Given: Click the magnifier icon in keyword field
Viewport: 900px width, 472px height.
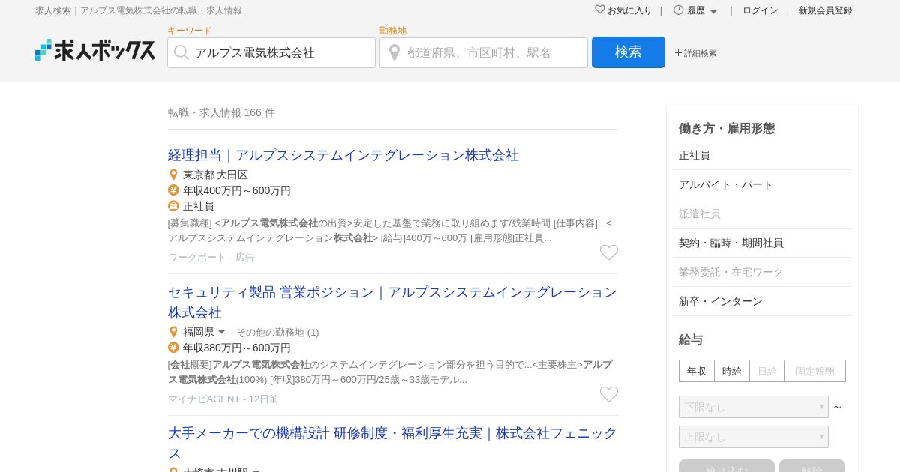Looking at the screenshot, I should click(x=181, y=52).
